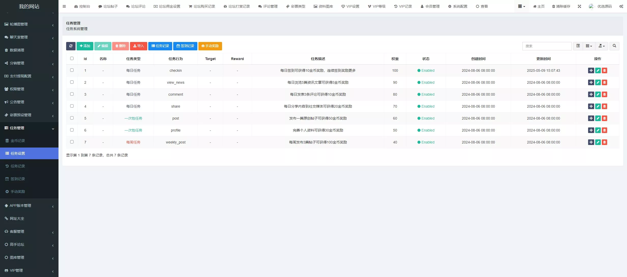
Task: Click the orange 手动奖励 button
Action: (x=210, y=46)
